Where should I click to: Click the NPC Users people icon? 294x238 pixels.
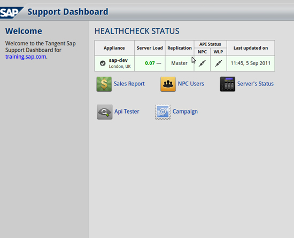click(168, 84)
